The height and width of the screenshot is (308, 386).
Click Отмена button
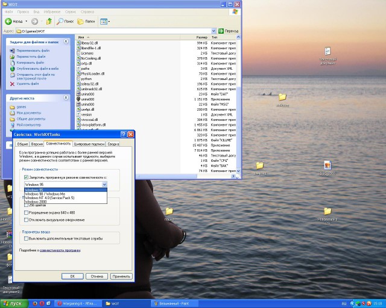click(96, 276)
